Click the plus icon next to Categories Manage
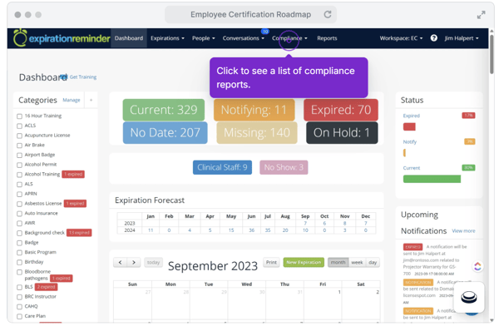The width and height of the screenshot is (499, 326). [x=91, y=100]
